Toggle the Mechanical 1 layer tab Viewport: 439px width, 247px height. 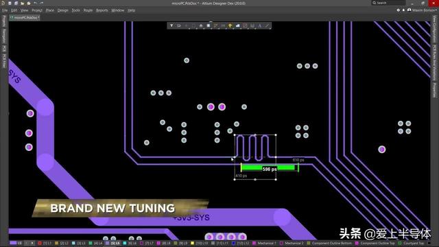pyautogui.click(x=264, y=244)
